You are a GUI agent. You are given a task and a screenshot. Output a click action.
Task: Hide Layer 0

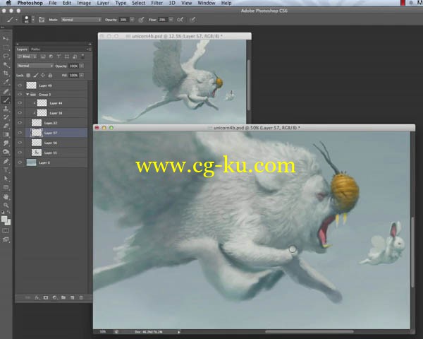coord(20,162)
